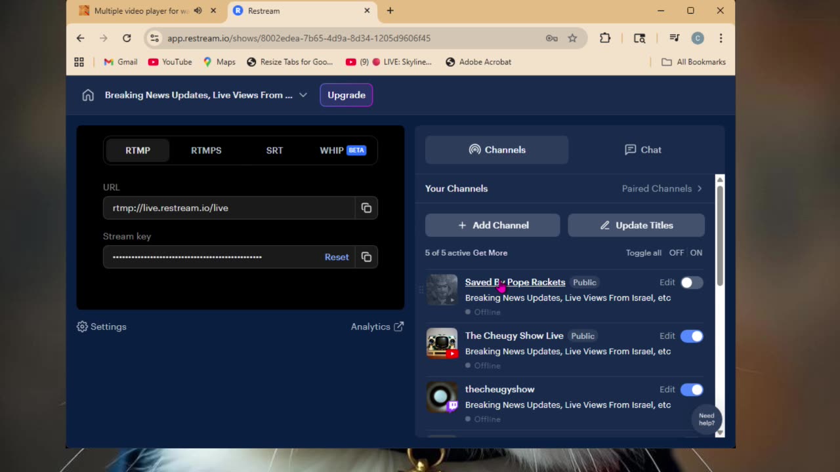Open Paired Channels chevron
Image resolution: width=840 pixels, height=472 pixels.
coord(700,189)
